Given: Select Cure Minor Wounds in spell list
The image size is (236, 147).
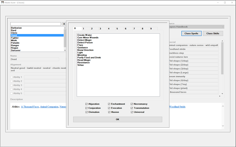Looking at the screenshot, I should (x=88, y=37).
